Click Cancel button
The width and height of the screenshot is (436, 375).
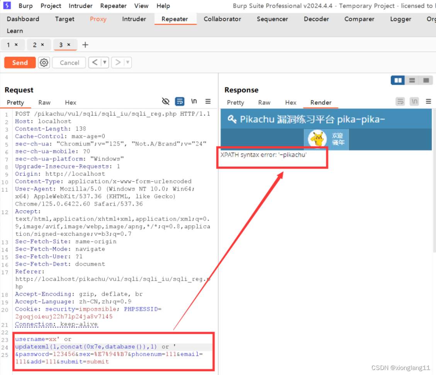pos(69,63)
